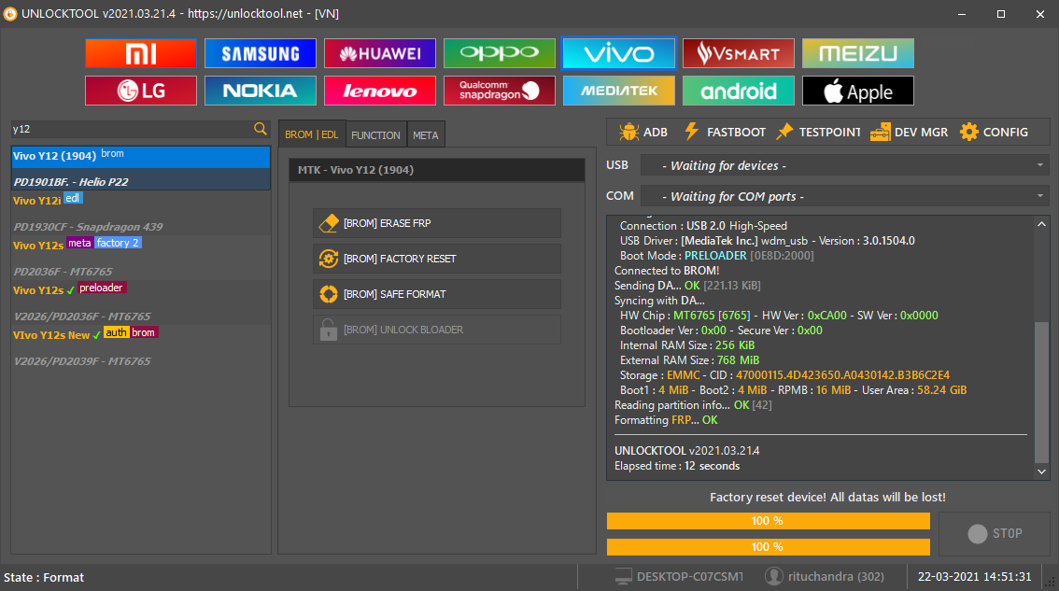Click the log panel scrollbar thumb

pyautogui.click(x=1041, y=392)
